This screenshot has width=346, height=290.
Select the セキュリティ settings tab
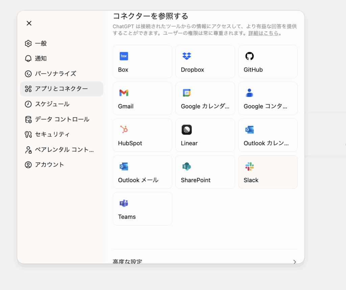pos(52,135)
